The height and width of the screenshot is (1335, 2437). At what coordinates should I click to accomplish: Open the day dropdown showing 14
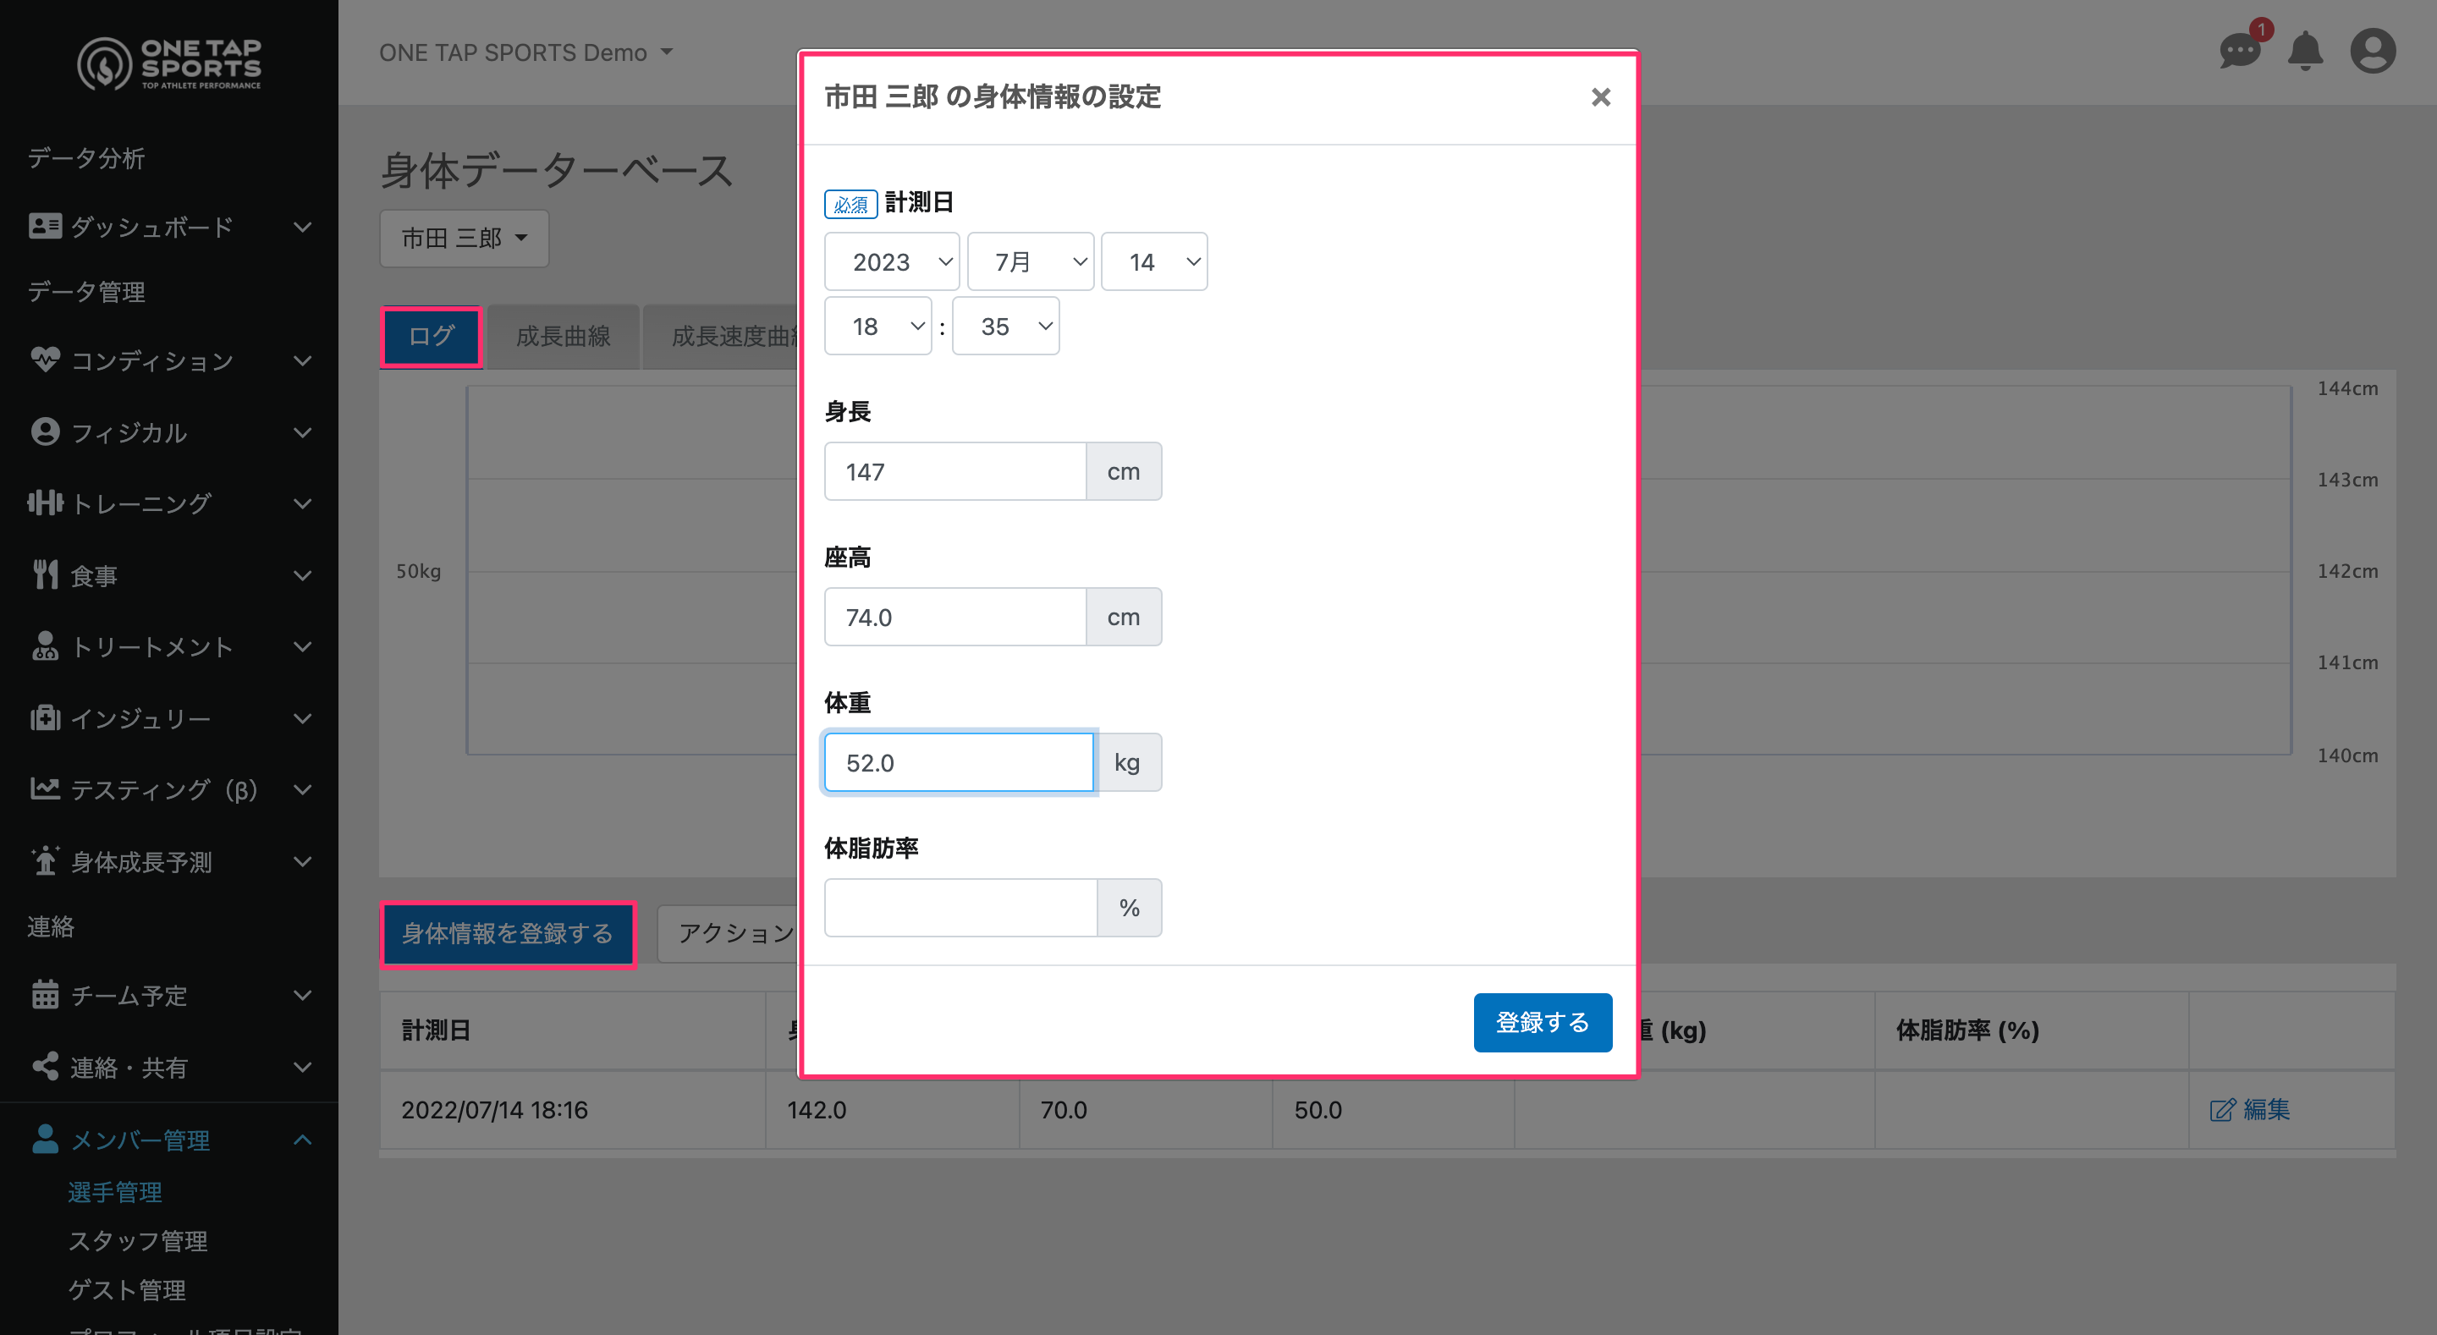coord(1154,261)
